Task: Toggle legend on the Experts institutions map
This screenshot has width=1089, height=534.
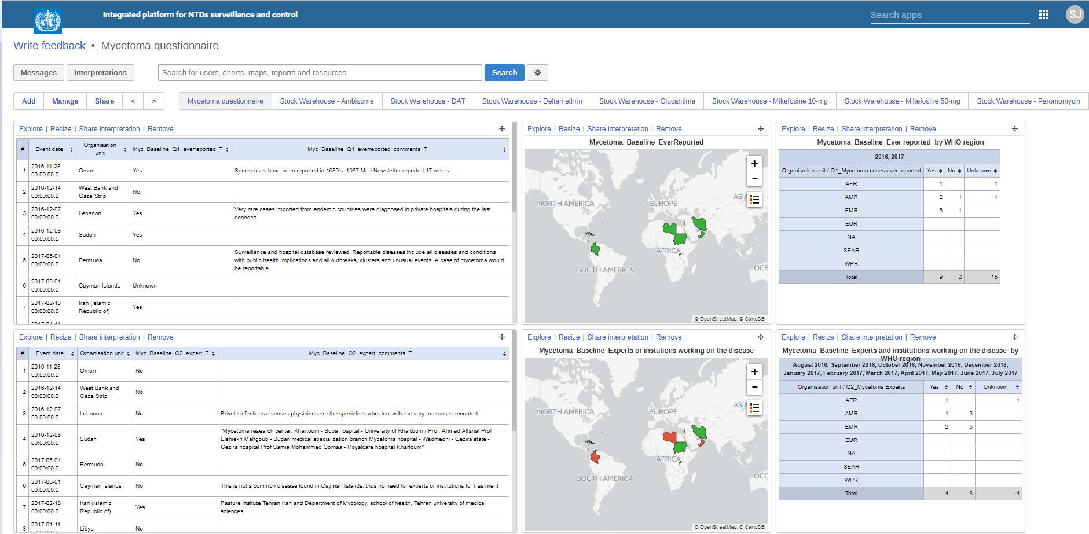Action: coord(754,408)
